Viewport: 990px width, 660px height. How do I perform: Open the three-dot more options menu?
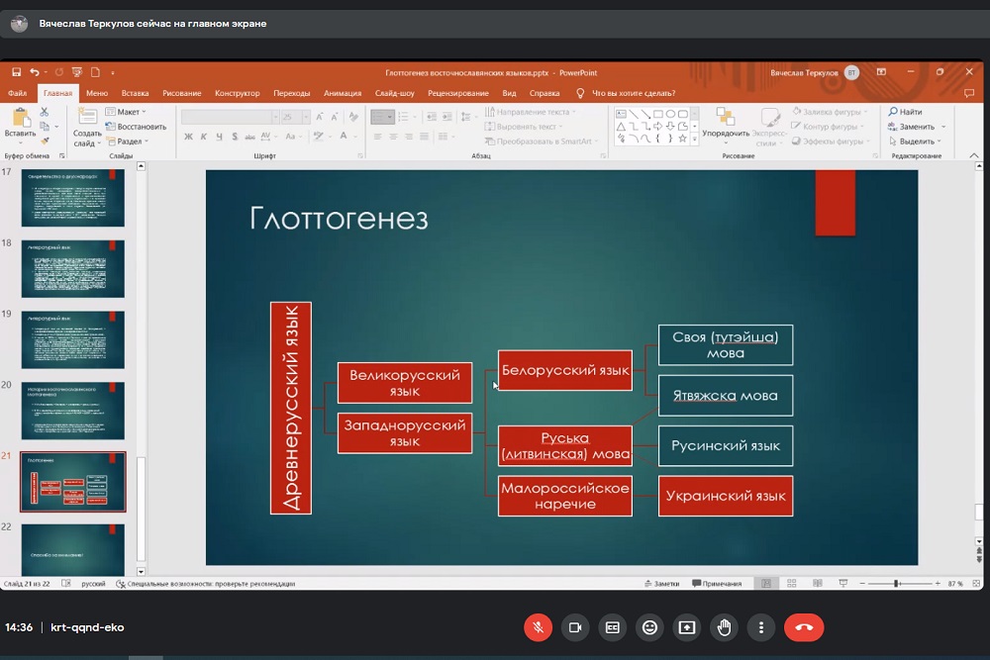(x=760, y=626)
